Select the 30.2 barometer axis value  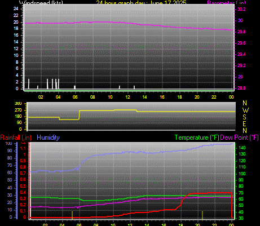pos(241,9)
